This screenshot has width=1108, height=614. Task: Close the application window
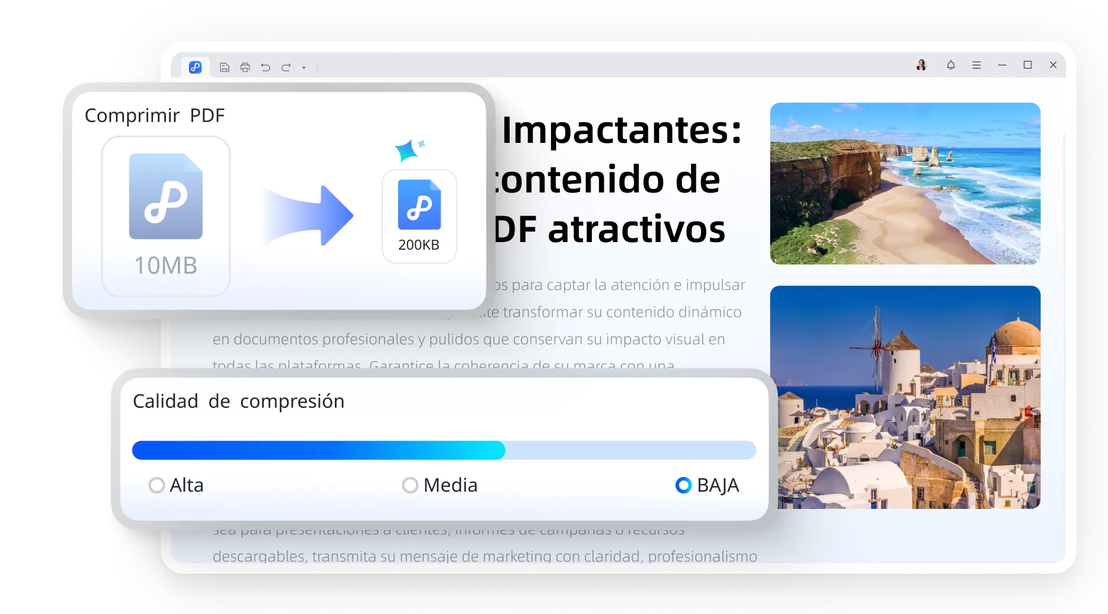coord(1053,65)
